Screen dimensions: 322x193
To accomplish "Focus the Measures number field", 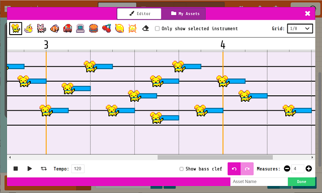I will click(298, 168).
